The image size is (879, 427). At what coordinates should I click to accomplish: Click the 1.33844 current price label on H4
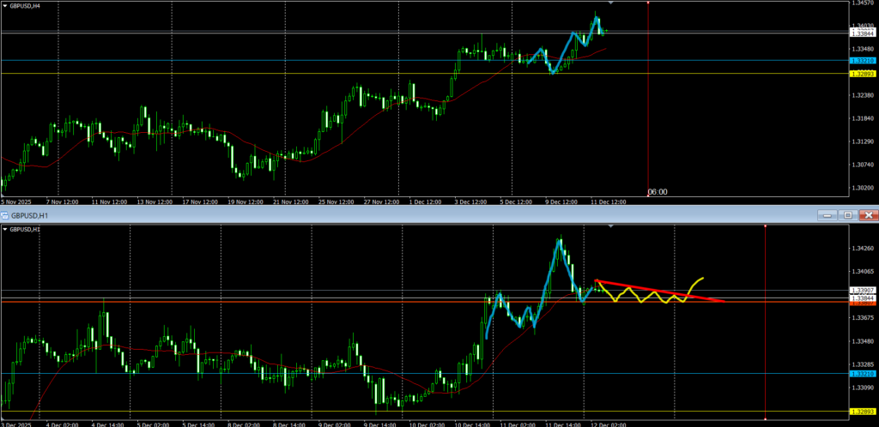click(x=862, y=33)
